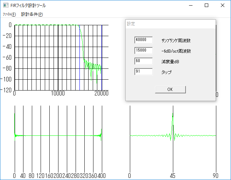Click the -6dB/oct周波数 label
Image resolution: width=231 pixels, height=180 pixels.
point(176,51)
